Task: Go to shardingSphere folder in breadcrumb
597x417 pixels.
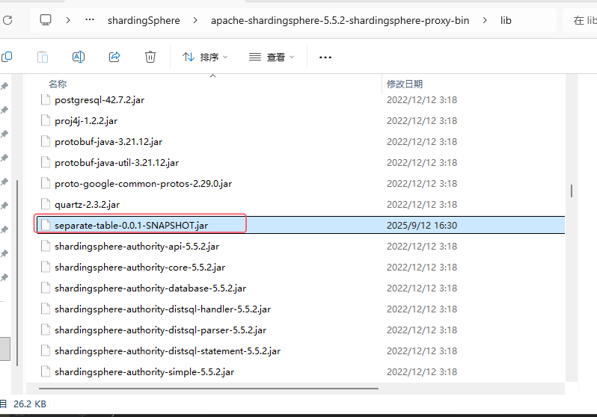Action: point(144,20)
